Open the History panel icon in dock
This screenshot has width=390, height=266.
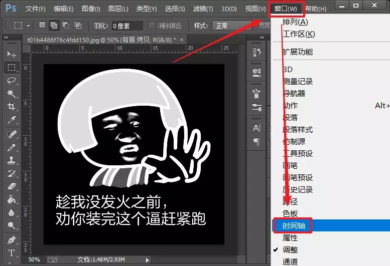coord(256,53)
